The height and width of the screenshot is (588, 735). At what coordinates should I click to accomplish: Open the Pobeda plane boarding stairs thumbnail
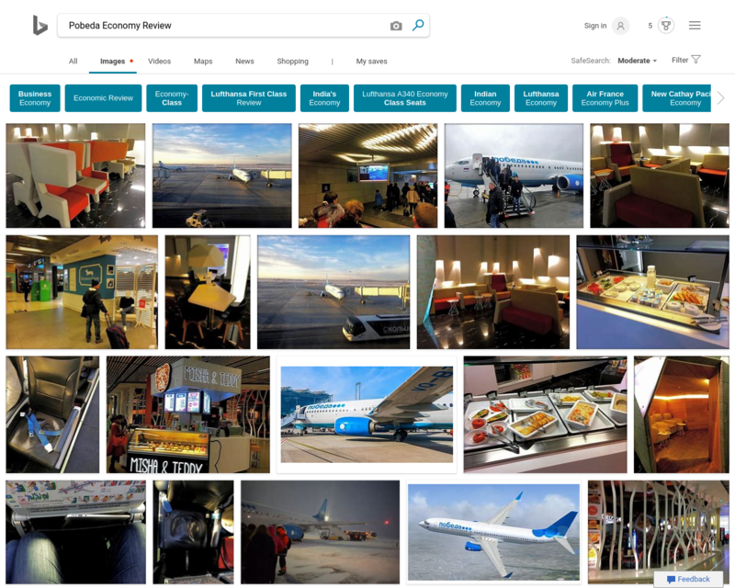click(514, 175)
